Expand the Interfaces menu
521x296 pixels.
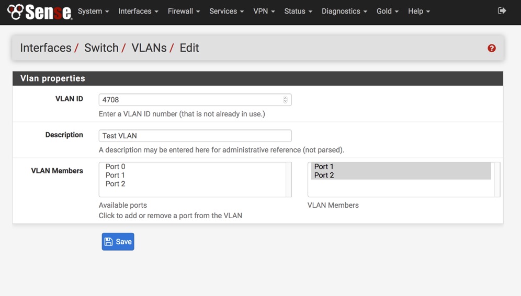138,11
